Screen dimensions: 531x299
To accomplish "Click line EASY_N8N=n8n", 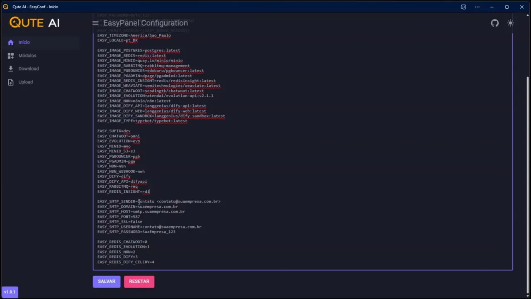I will tap(112, 166).
